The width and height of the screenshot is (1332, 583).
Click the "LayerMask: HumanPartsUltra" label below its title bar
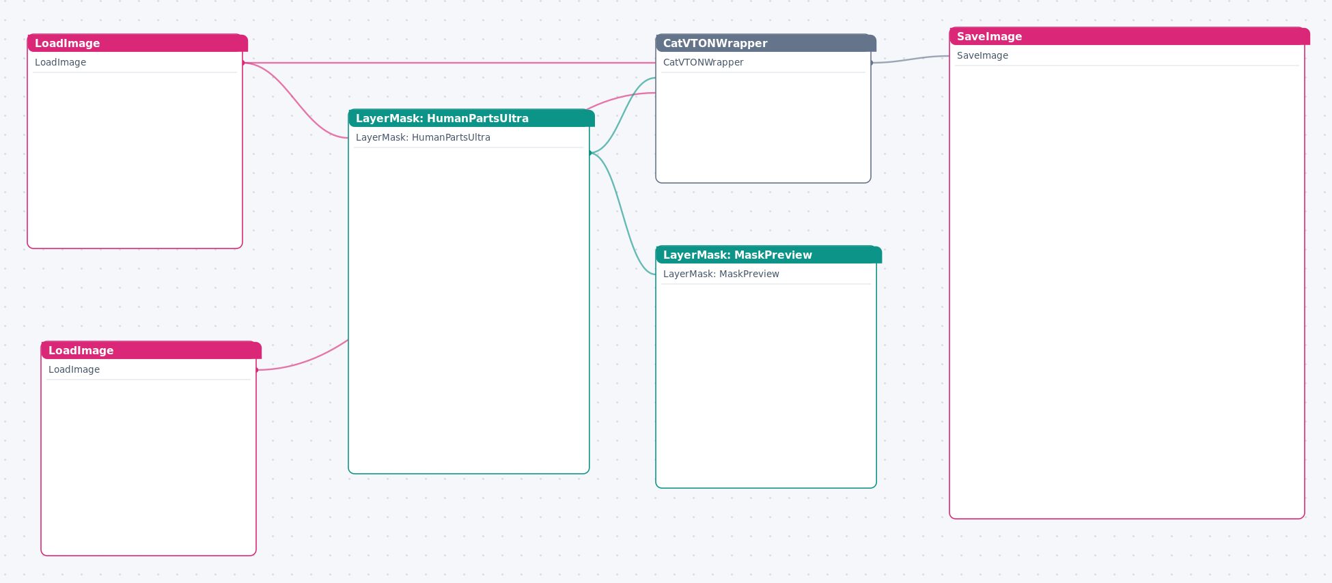point(423,137)
